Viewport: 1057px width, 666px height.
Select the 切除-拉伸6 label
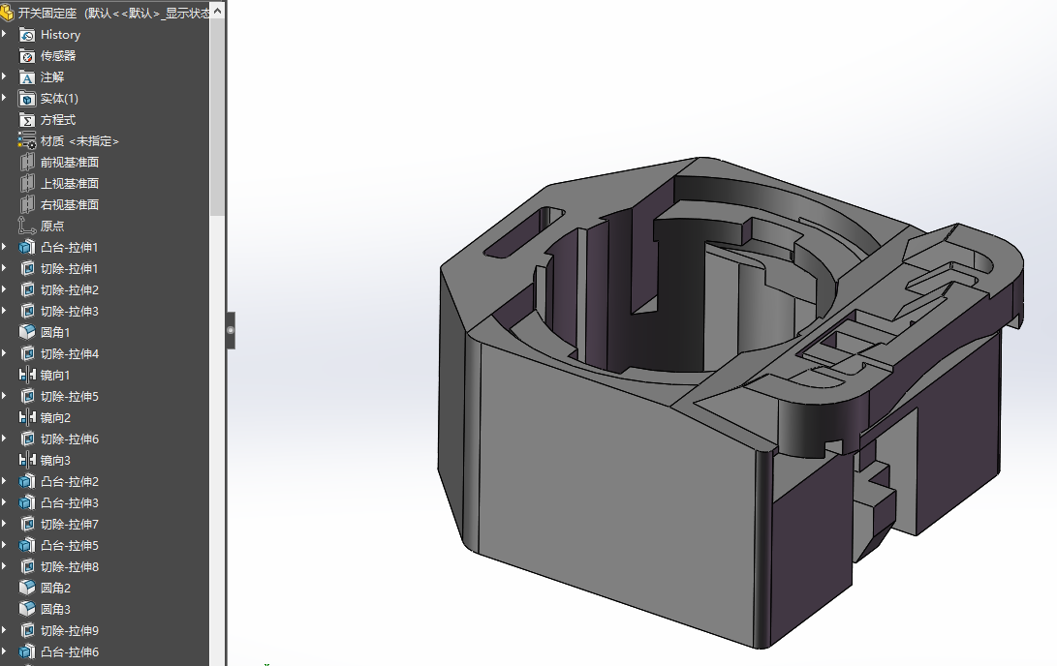70,439
